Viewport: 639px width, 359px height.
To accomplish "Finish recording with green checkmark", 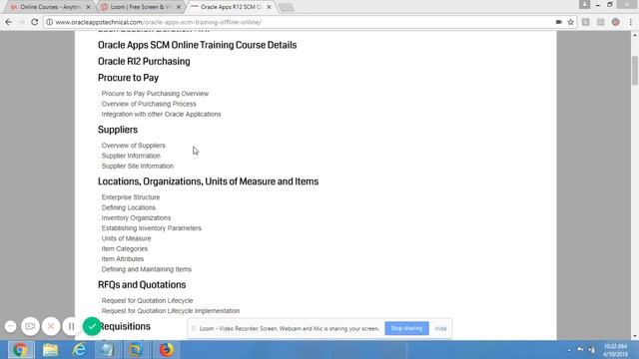I will [92, 326].
